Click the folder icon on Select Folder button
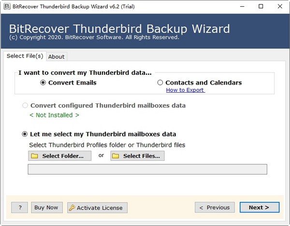 [34, 156]
